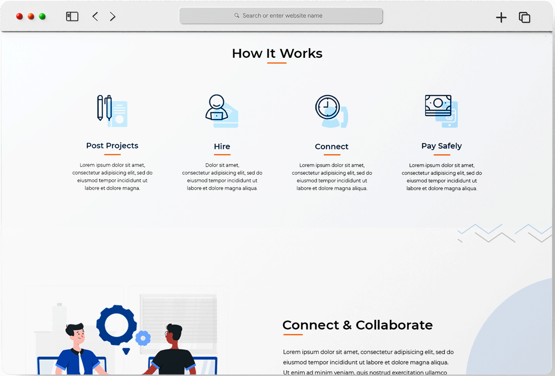Select the Connect step heading
Viewport: 555px width, 376px height.
(x=332, y=146)
